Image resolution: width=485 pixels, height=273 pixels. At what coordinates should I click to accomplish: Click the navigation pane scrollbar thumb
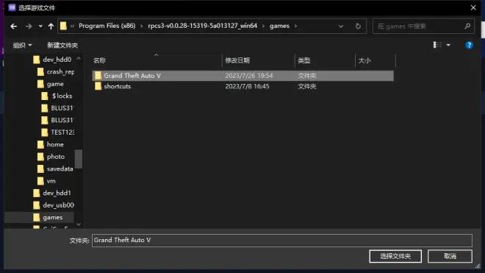pos(79,159)
